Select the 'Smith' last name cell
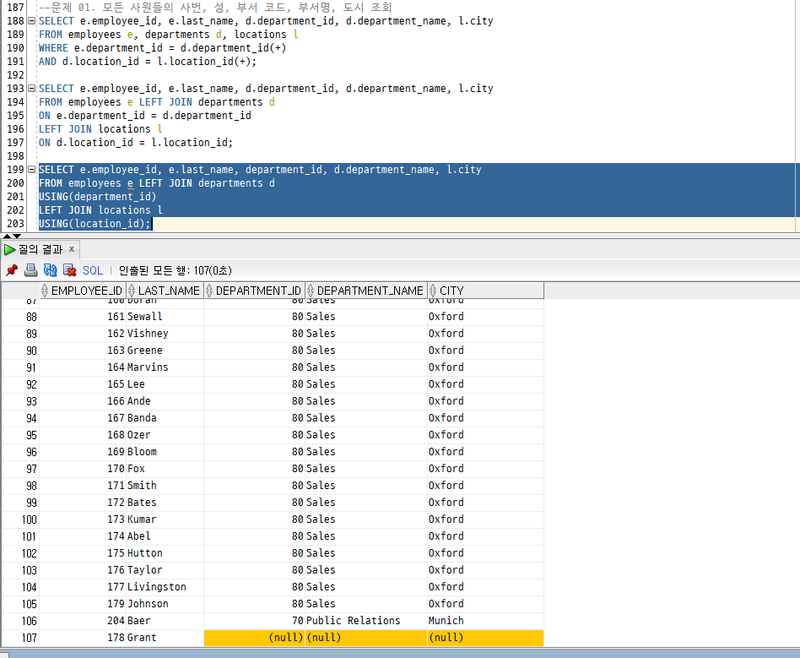 (x=165, y=486)
